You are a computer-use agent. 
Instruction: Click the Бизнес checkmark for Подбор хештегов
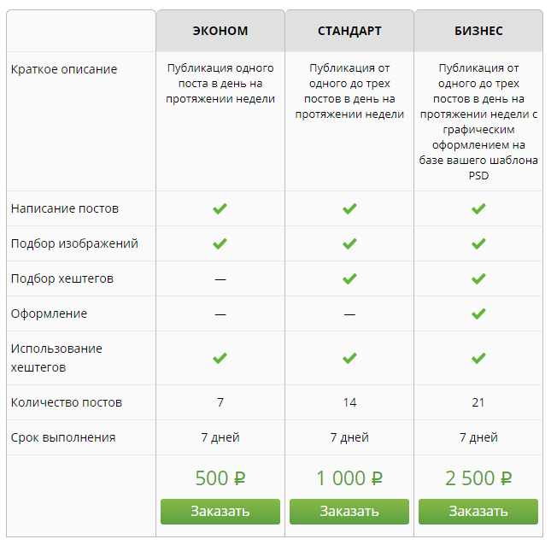click(x=478, y=278)
